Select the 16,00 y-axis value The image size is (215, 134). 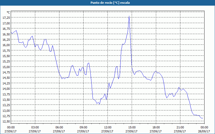point(6,45)
